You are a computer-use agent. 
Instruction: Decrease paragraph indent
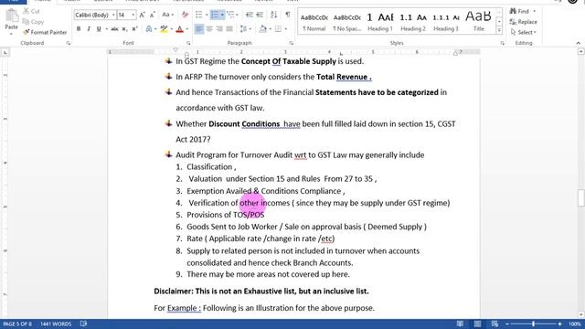(x=250, y=15)
